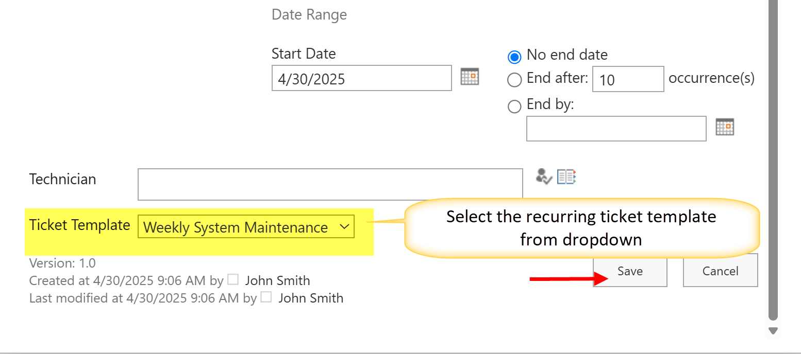Expand the Ticket Template dropdown
801x354 pixels.
coord(246,227)
